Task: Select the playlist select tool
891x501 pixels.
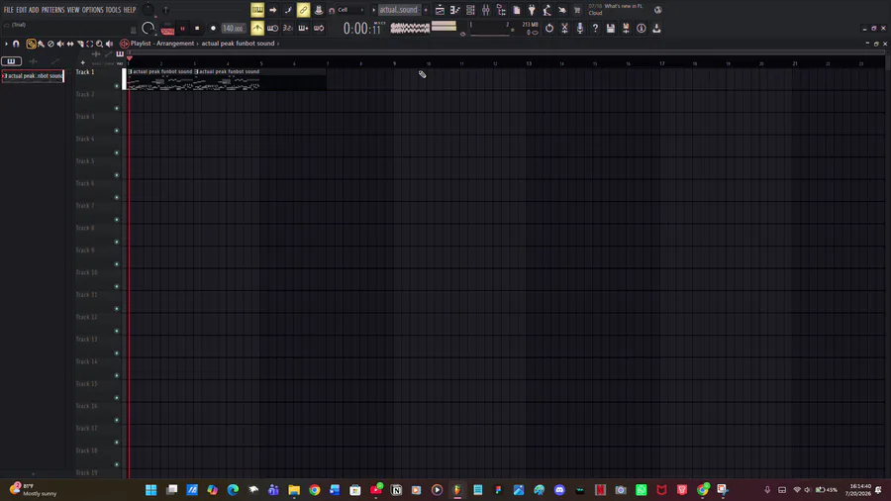Action: tap(90, 44)
